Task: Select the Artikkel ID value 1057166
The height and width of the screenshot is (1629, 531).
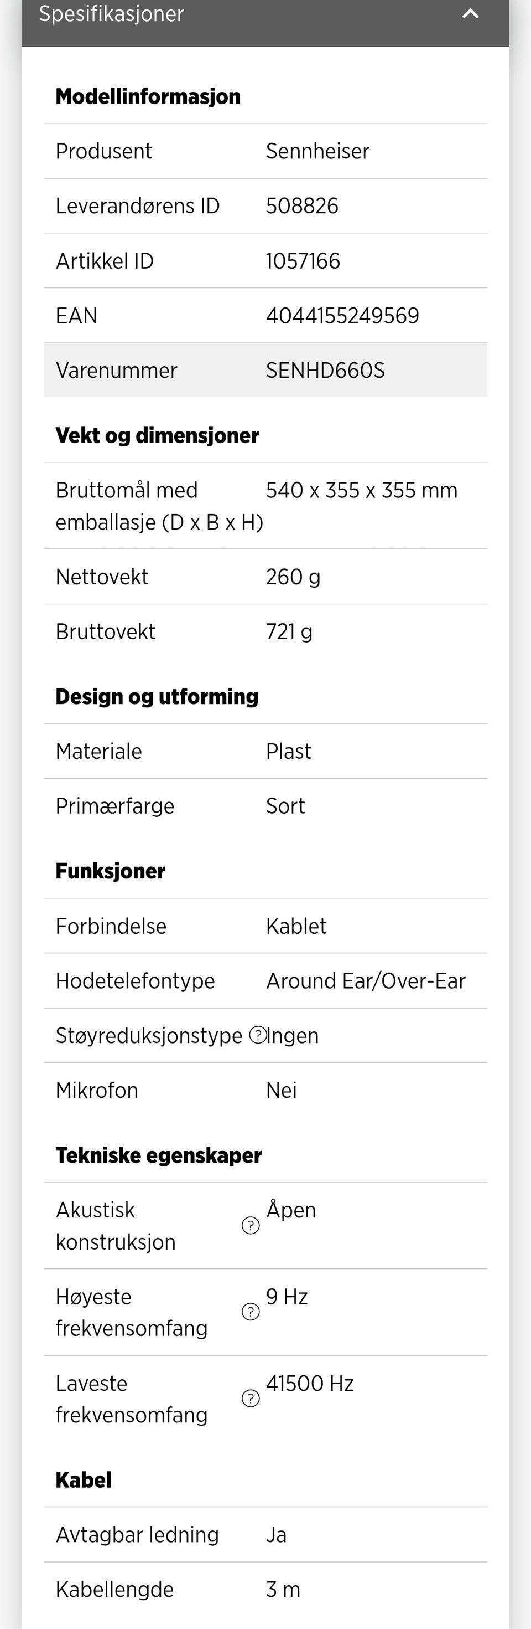Action: pos(303,260)
